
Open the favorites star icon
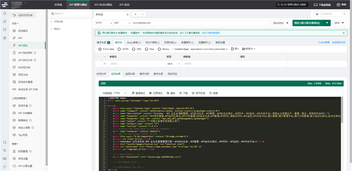[4, 22]
